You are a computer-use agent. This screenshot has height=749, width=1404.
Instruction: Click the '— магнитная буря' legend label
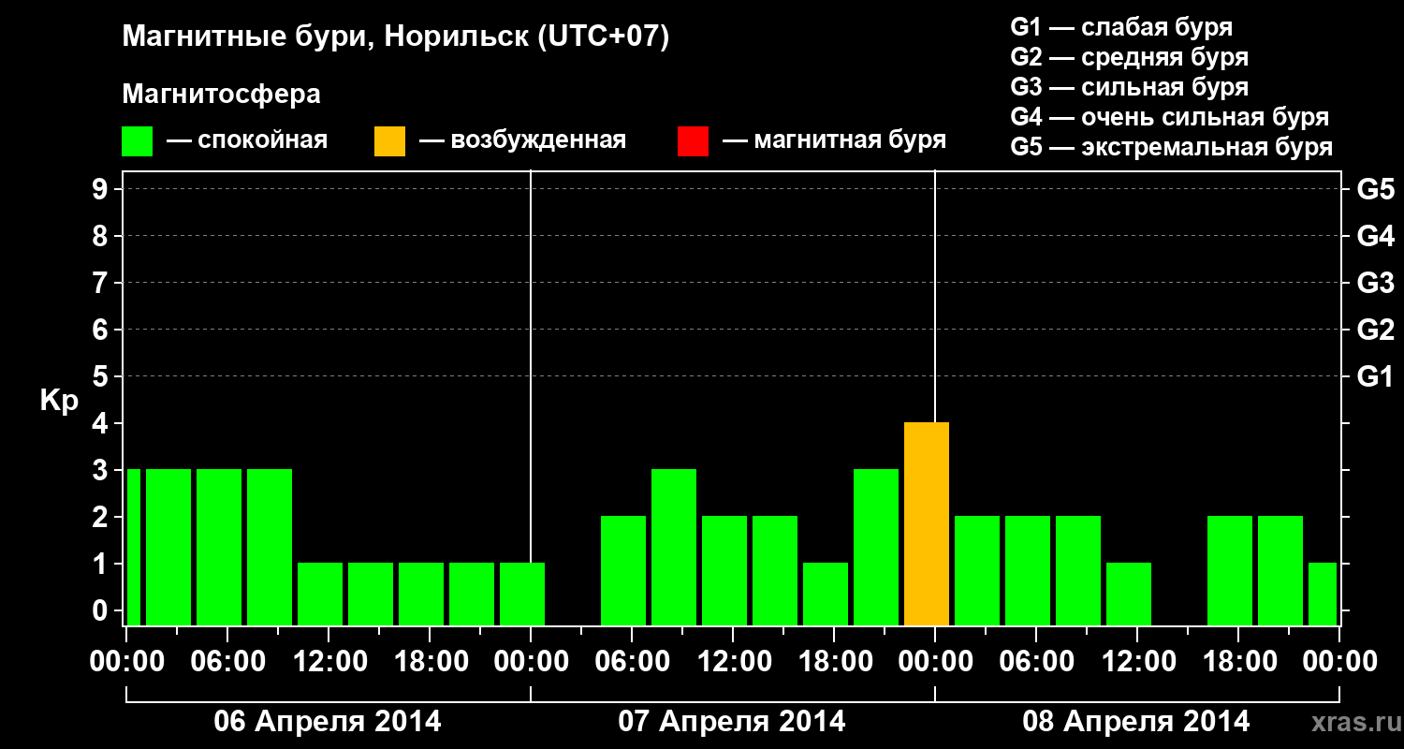(834, 140)
